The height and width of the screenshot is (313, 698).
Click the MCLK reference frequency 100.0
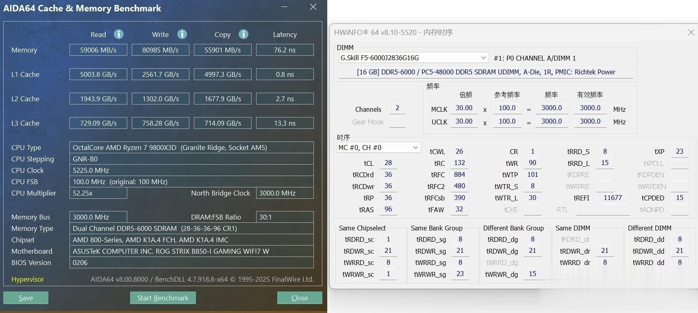pyautogui.click(x=507, y=108)
